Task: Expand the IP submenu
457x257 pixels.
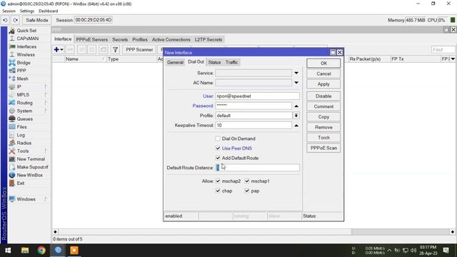Action: (x=46, y=86)
